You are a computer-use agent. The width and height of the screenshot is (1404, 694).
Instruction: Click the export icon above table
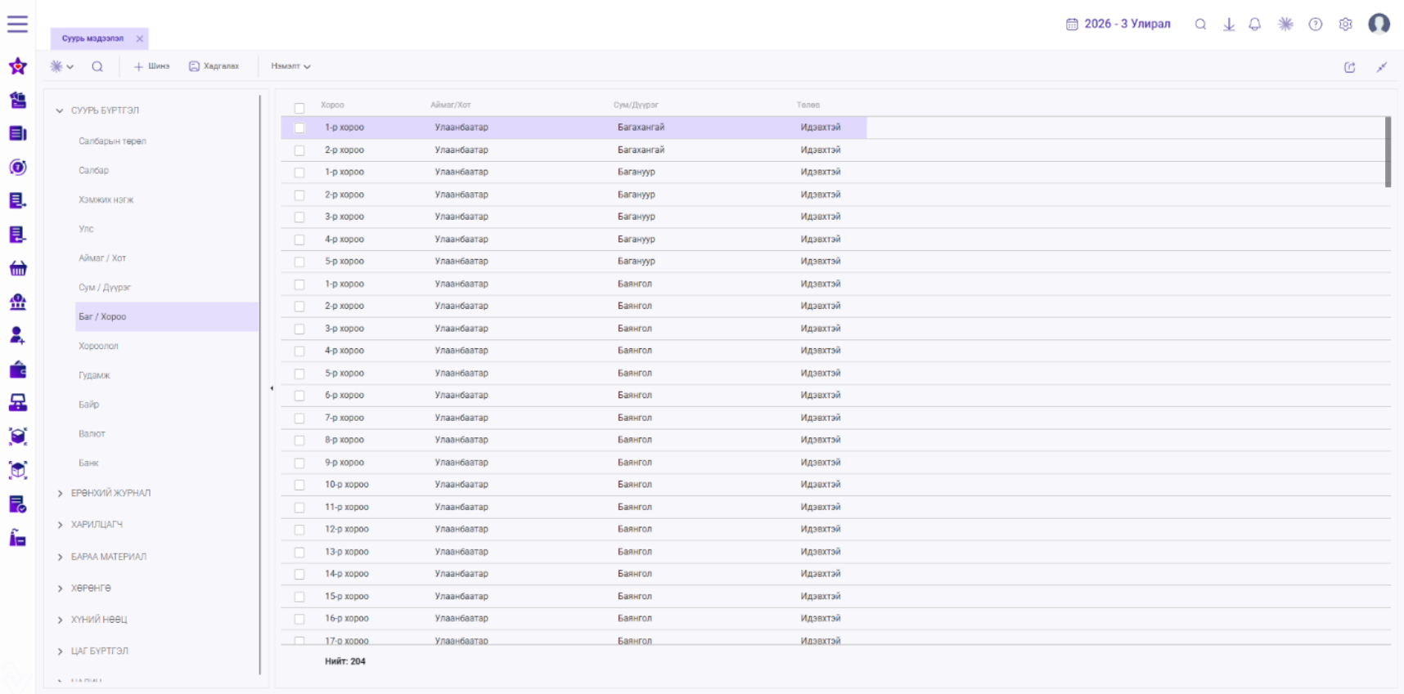point(1349,67)
